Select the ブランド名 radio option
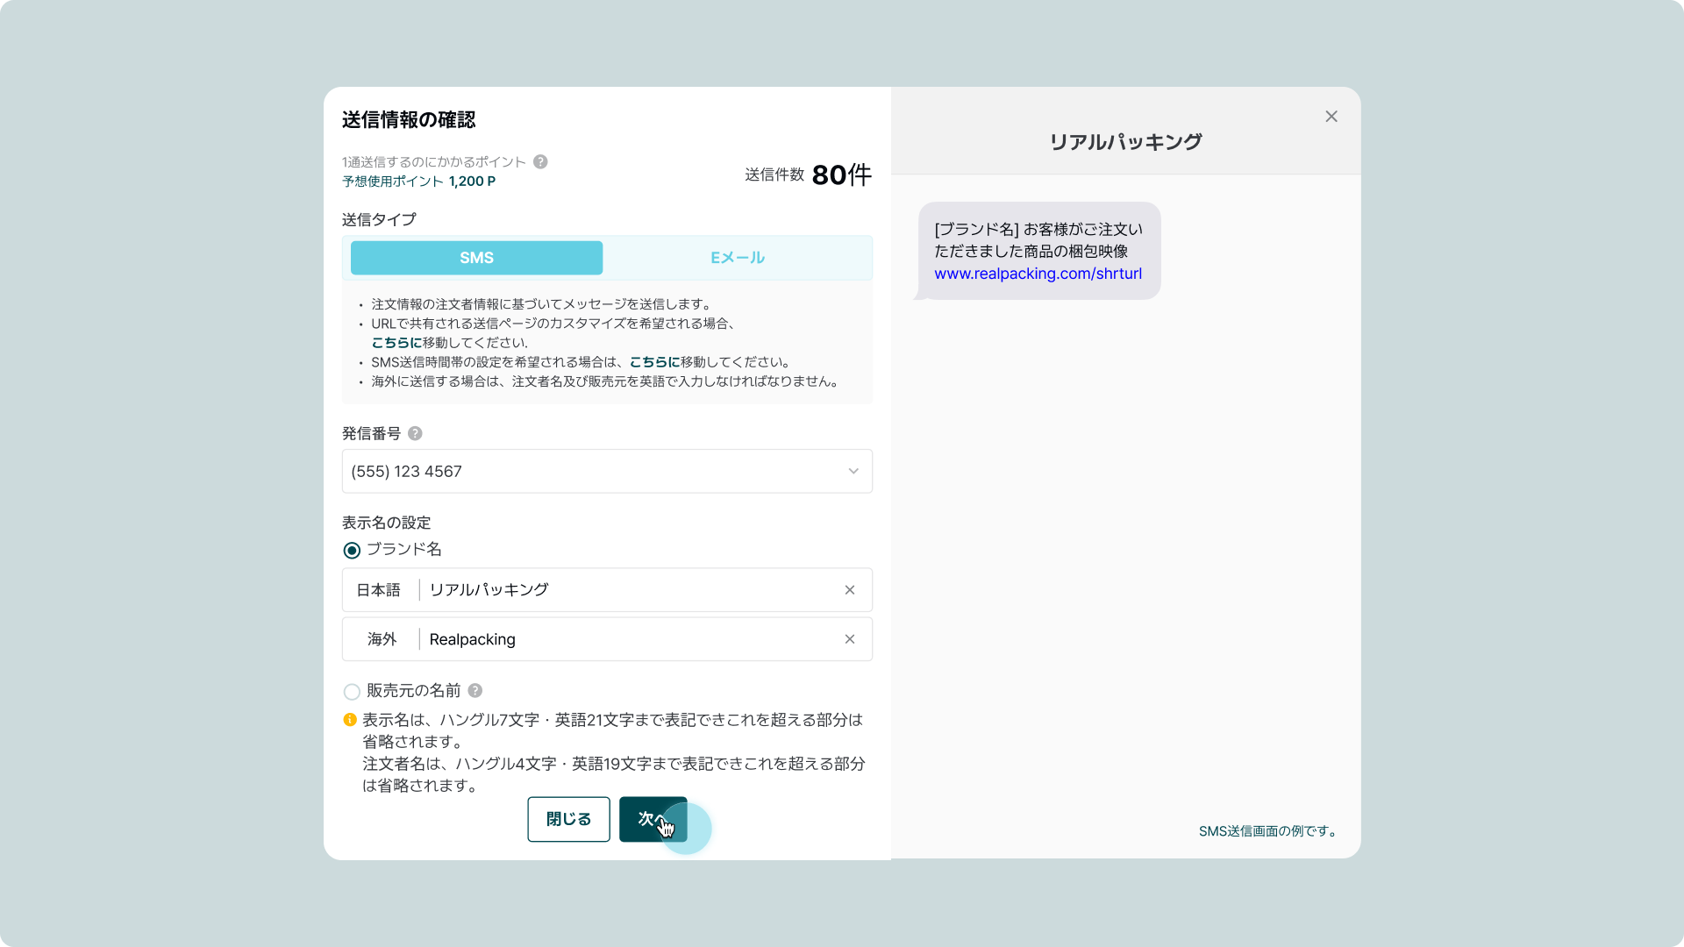Image resolution: width=1684 pixels, height=947 pixels. (352, 551)
